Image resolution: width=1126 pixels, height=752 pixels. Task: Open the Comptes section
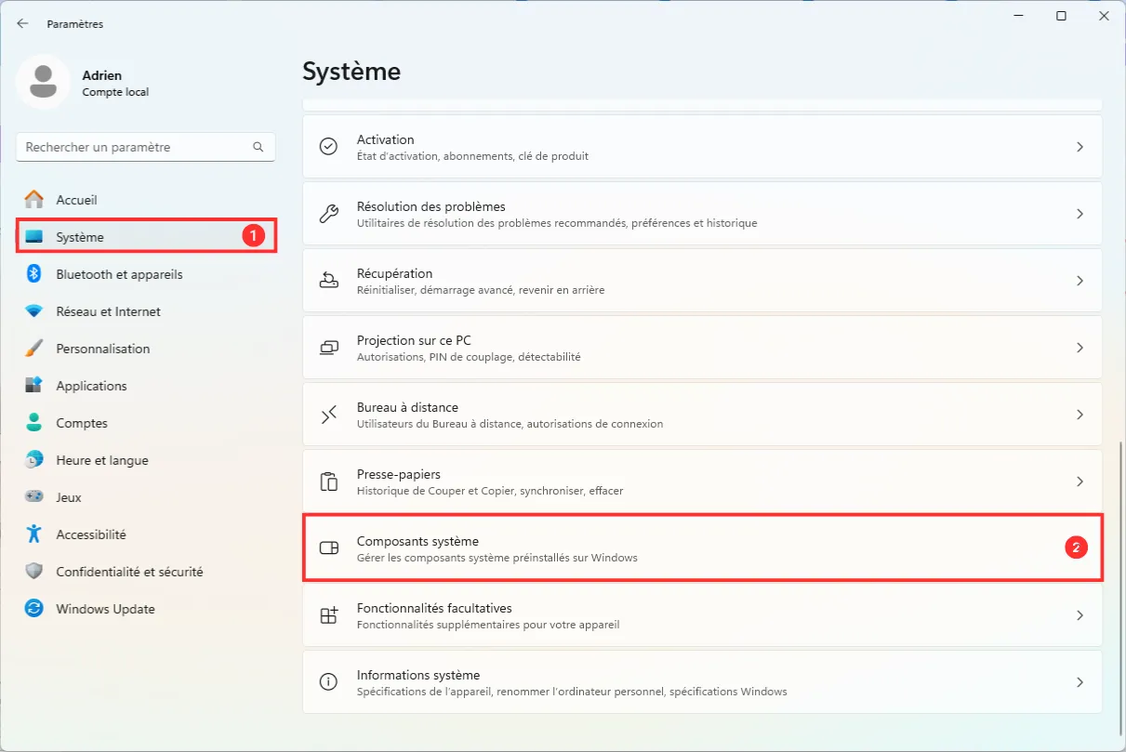pyautogui.click(x=146, y=423)
